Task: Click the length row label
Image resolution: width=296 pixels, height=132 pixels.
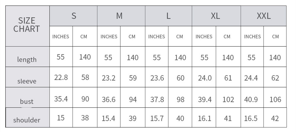Action: pos(28,57)
